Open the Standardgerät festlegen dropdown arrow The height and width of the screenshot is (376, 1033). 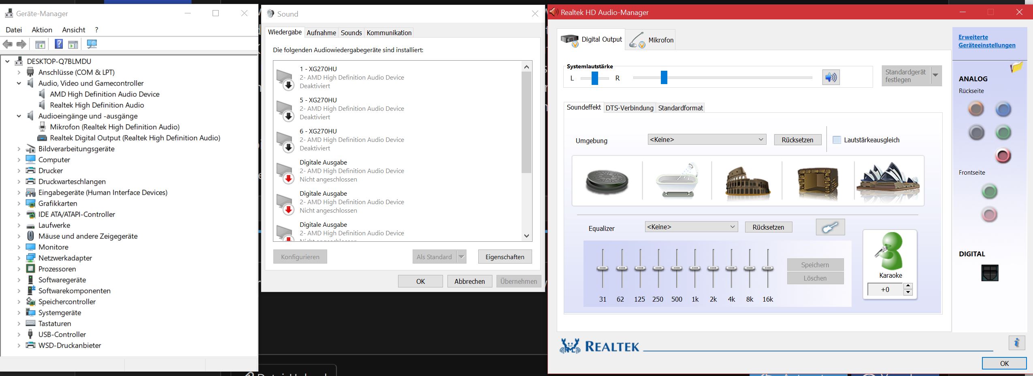935,76
